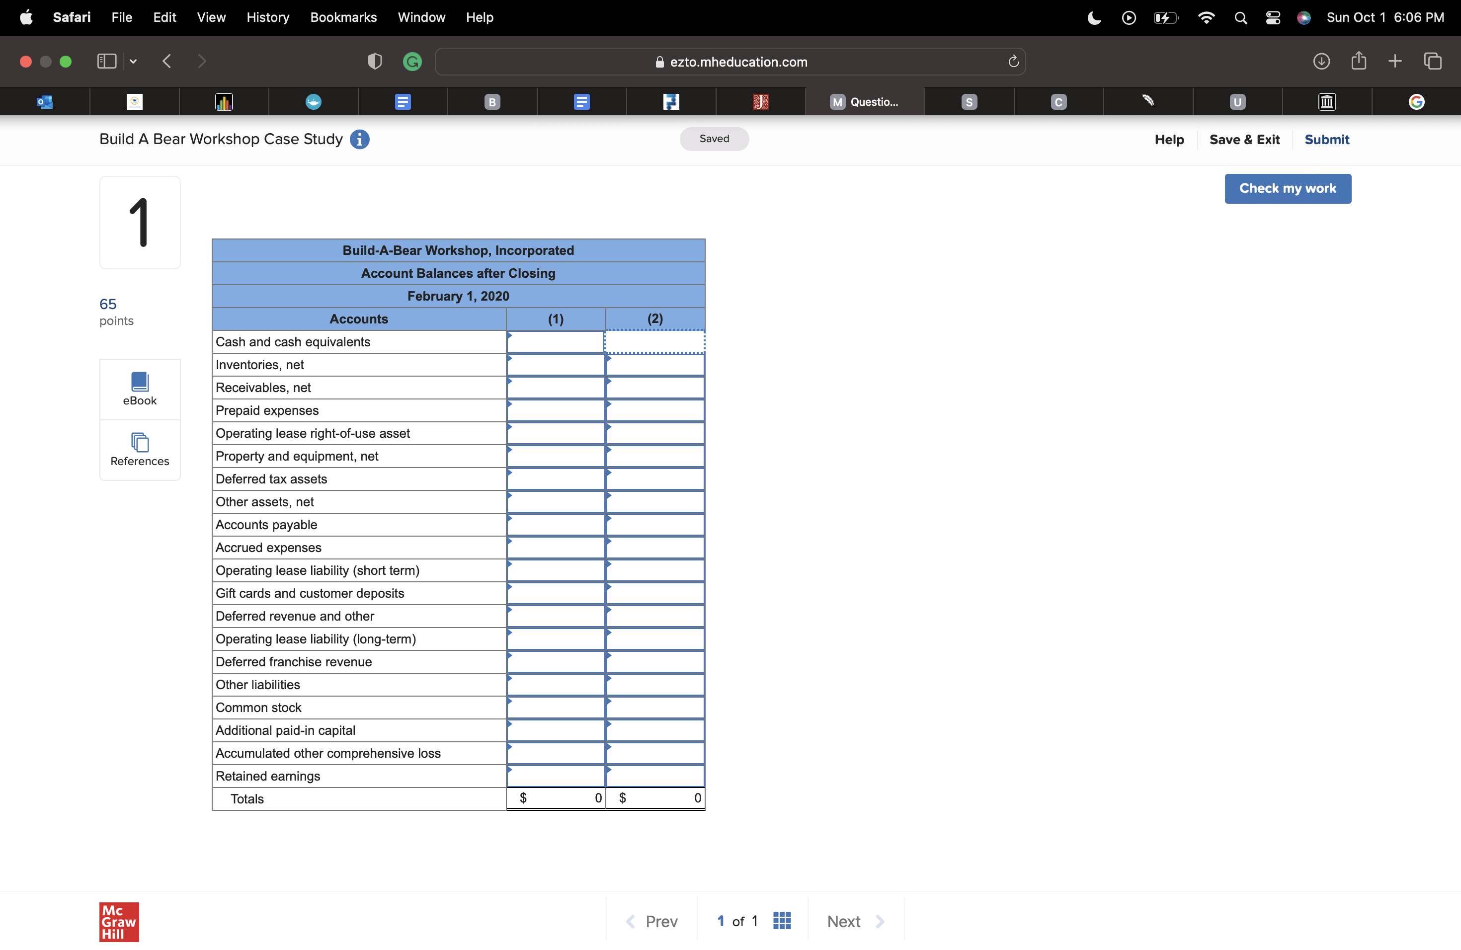
Task: Open the View menu
Action: click(211, 18)
